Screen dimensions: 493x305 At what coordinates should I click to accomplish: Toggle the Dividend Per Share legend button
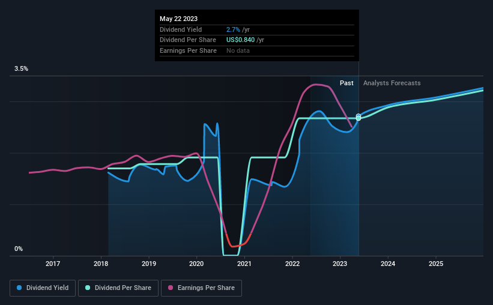[x=118, y=288]
